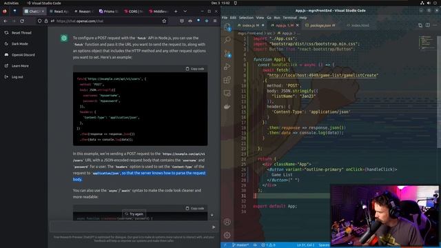Click split editor icon in VS Code
Screen dimensions: 441x248
[427, 25]
